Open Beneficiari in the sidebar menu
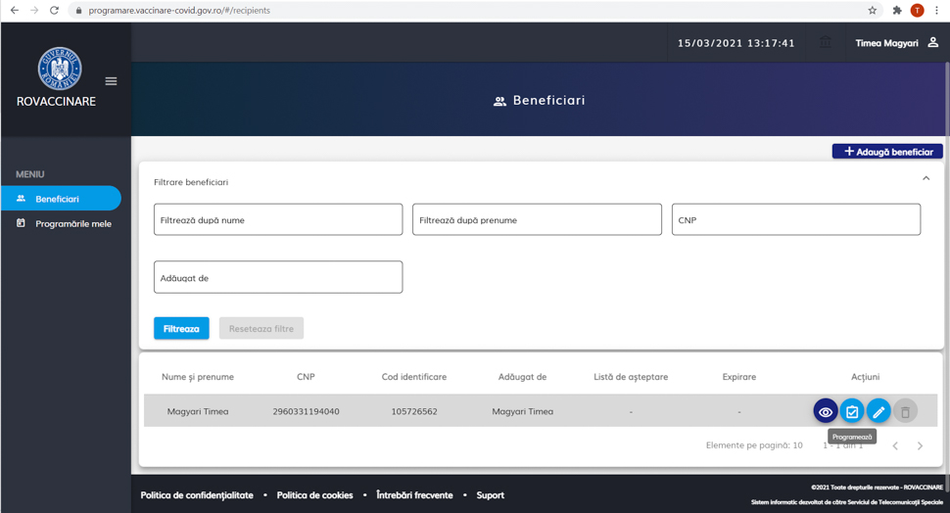950x513 pixels. (61, 199)
